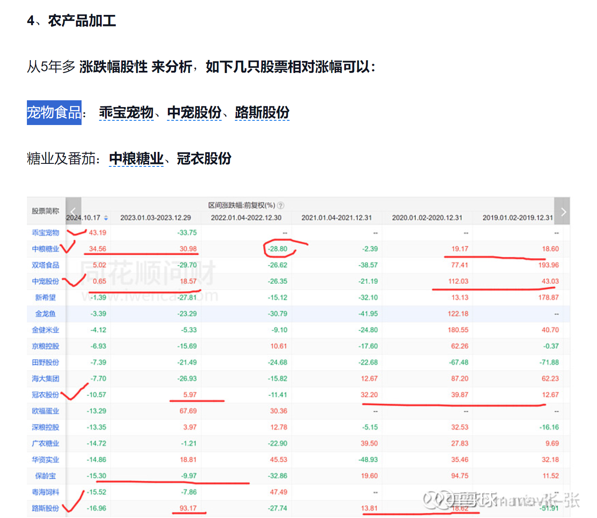This screenshot has height=518, width=597.
Task: Click the 122.18 value for 金龙鱼
Action: pyautogui.click(x=458, y=314)
